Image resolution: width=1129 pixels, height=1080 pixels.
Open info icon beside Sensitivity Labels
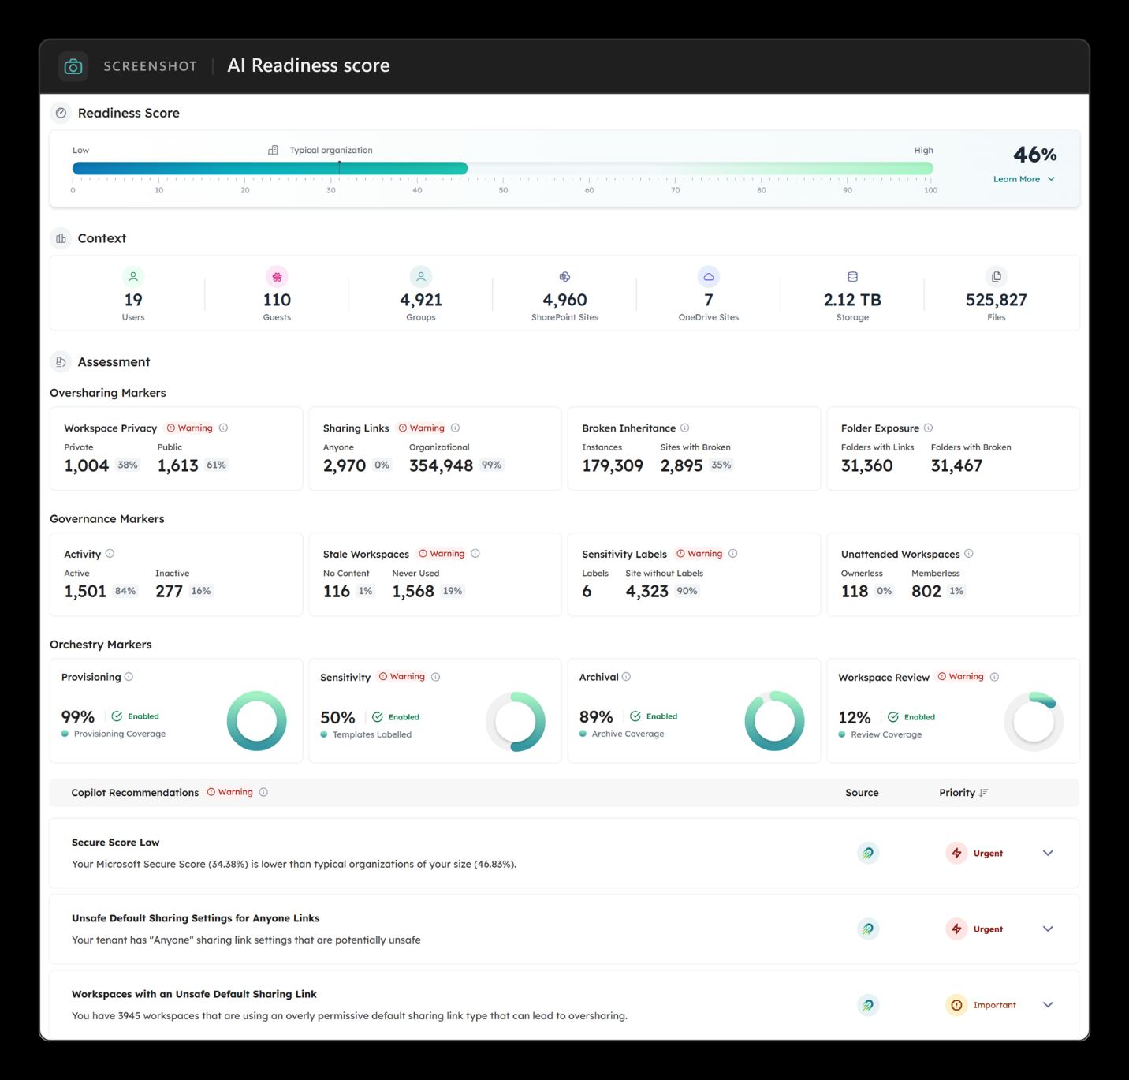tap(732, 554)
